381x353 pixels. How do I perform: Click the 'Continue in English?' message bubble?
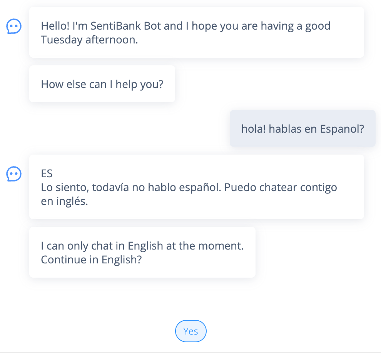point(142,252)
